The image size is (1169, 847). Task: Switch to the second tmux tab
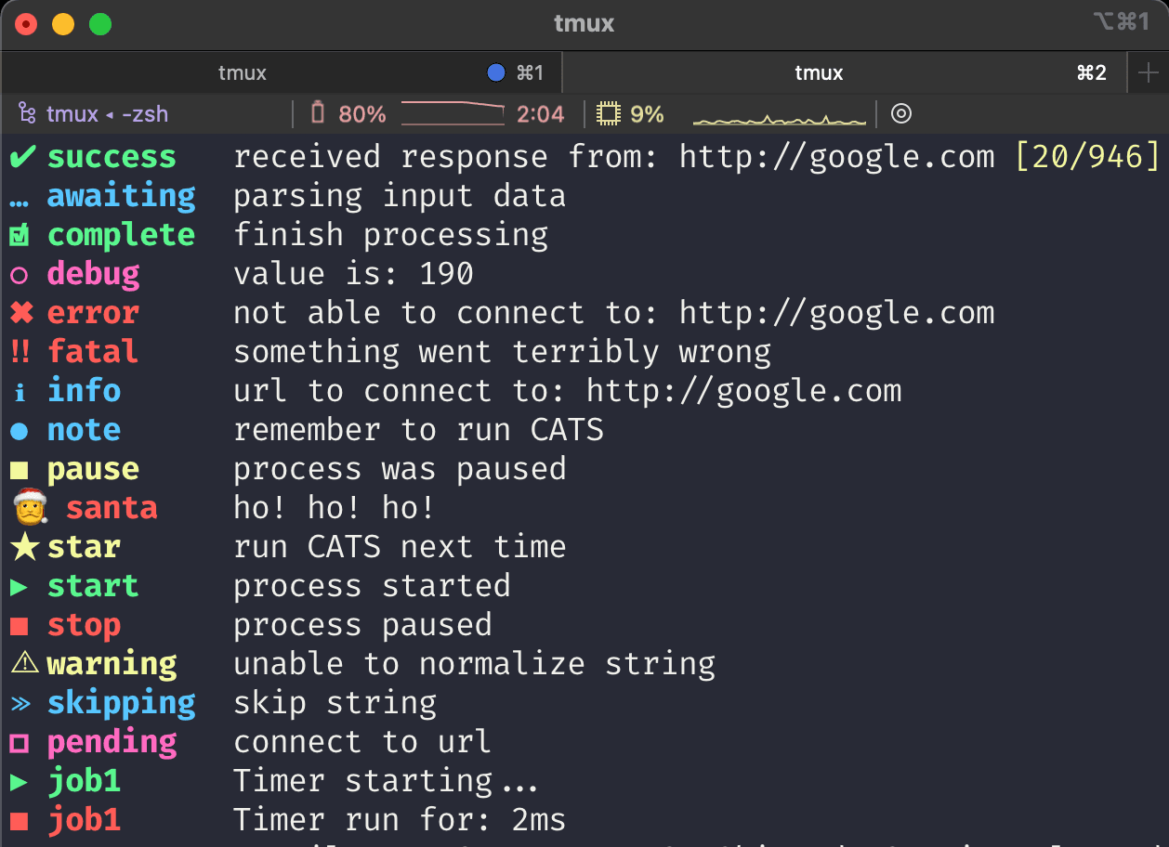click(x=819, y=72)
